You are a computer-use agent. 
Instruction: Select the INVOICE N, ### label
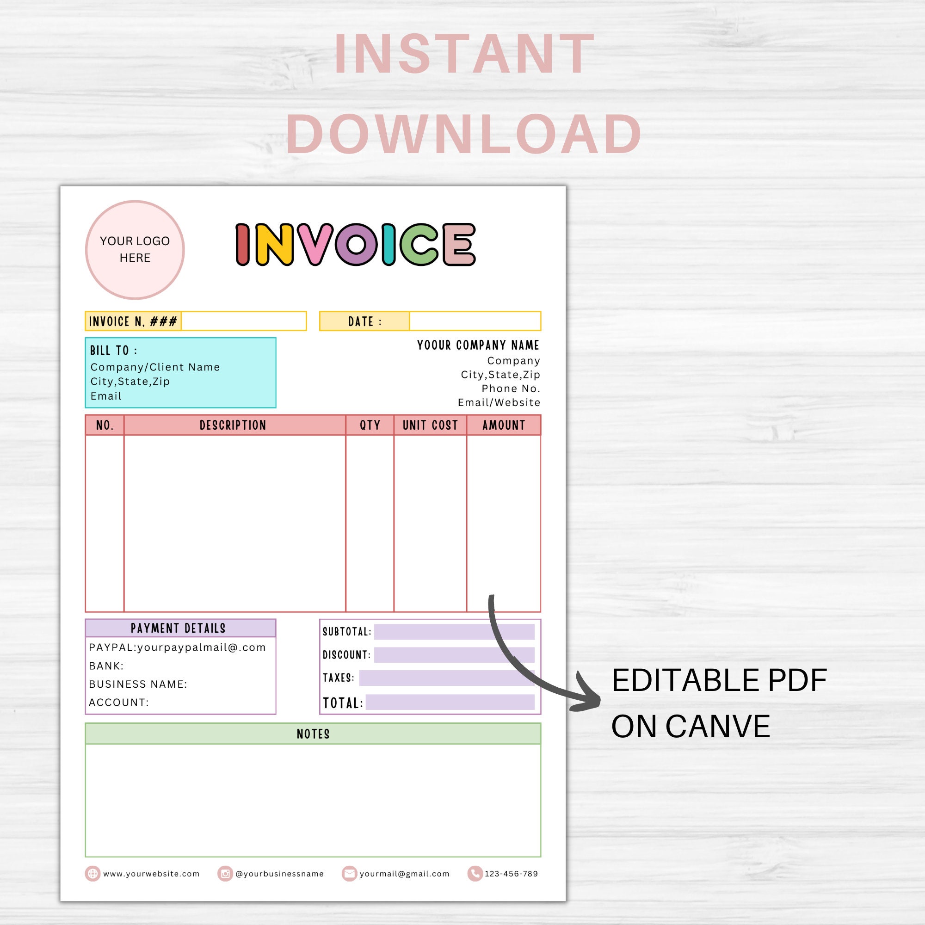(133, 322)
